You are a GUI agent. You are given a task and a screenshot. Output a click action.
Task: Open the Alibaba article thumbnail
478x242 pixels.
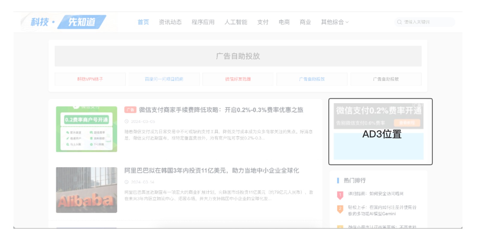(x=87, y=190)
